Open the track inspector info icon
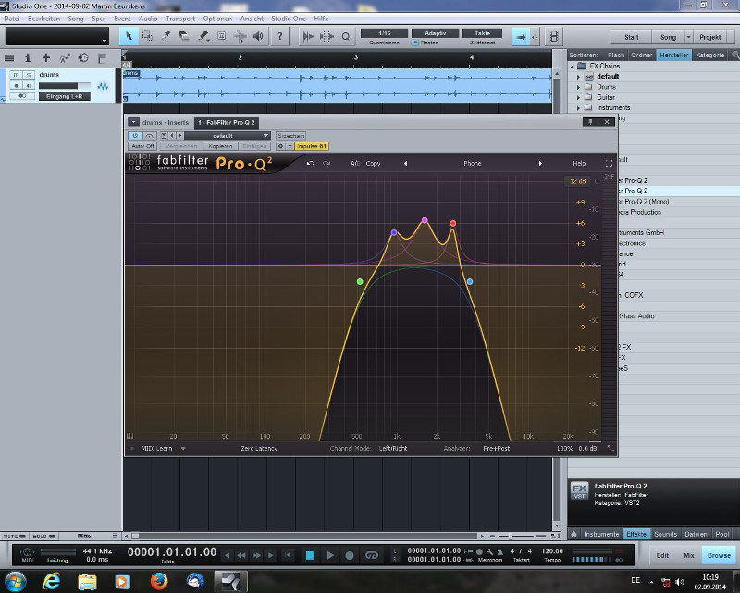The width and height of the screenshot is (740, 593). (x=28, y=58)
